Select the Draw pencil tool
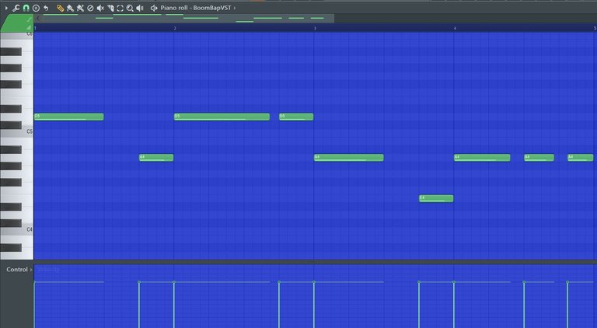 pos(60,8)
